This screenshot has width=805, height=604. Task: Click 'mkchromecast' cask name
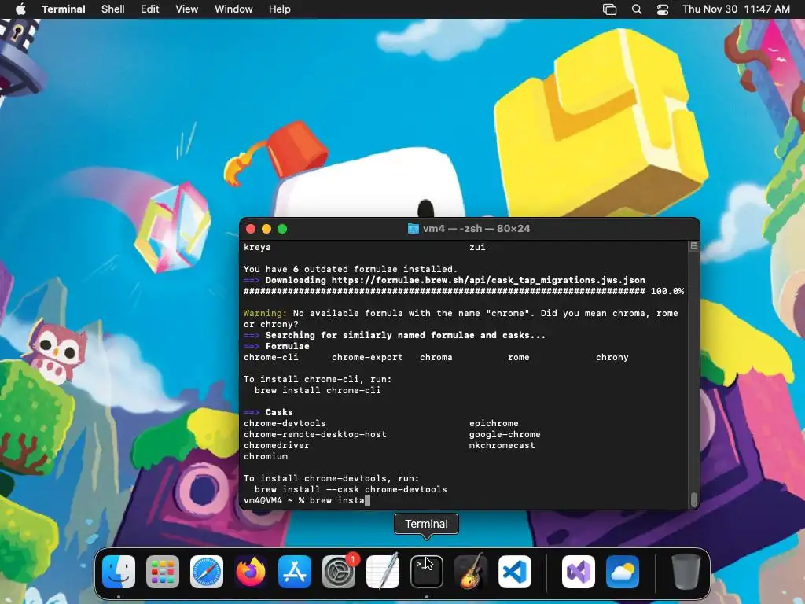click(x=502, y=445)
